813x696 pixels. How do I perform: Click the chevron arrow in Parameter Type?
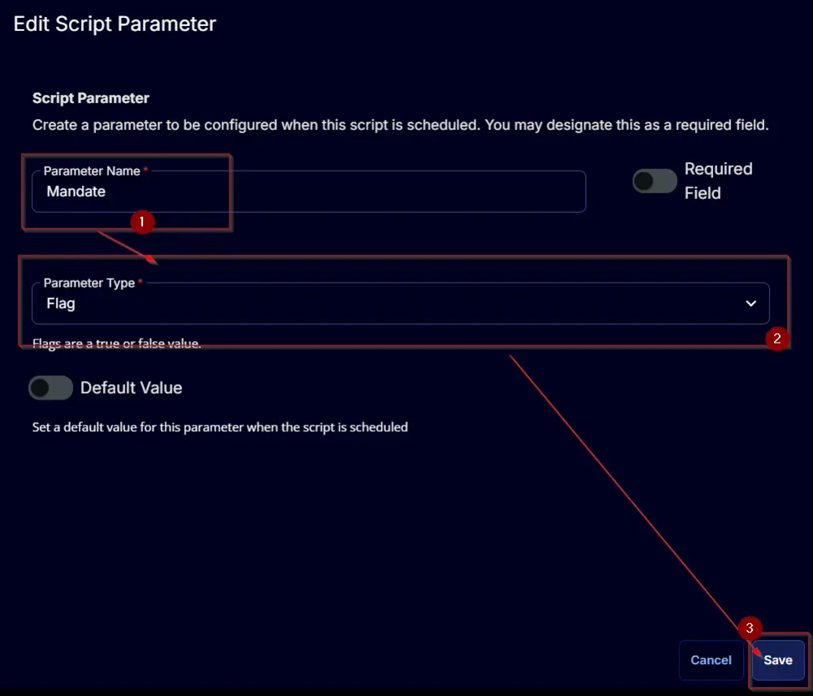click(x=750, y=304)
